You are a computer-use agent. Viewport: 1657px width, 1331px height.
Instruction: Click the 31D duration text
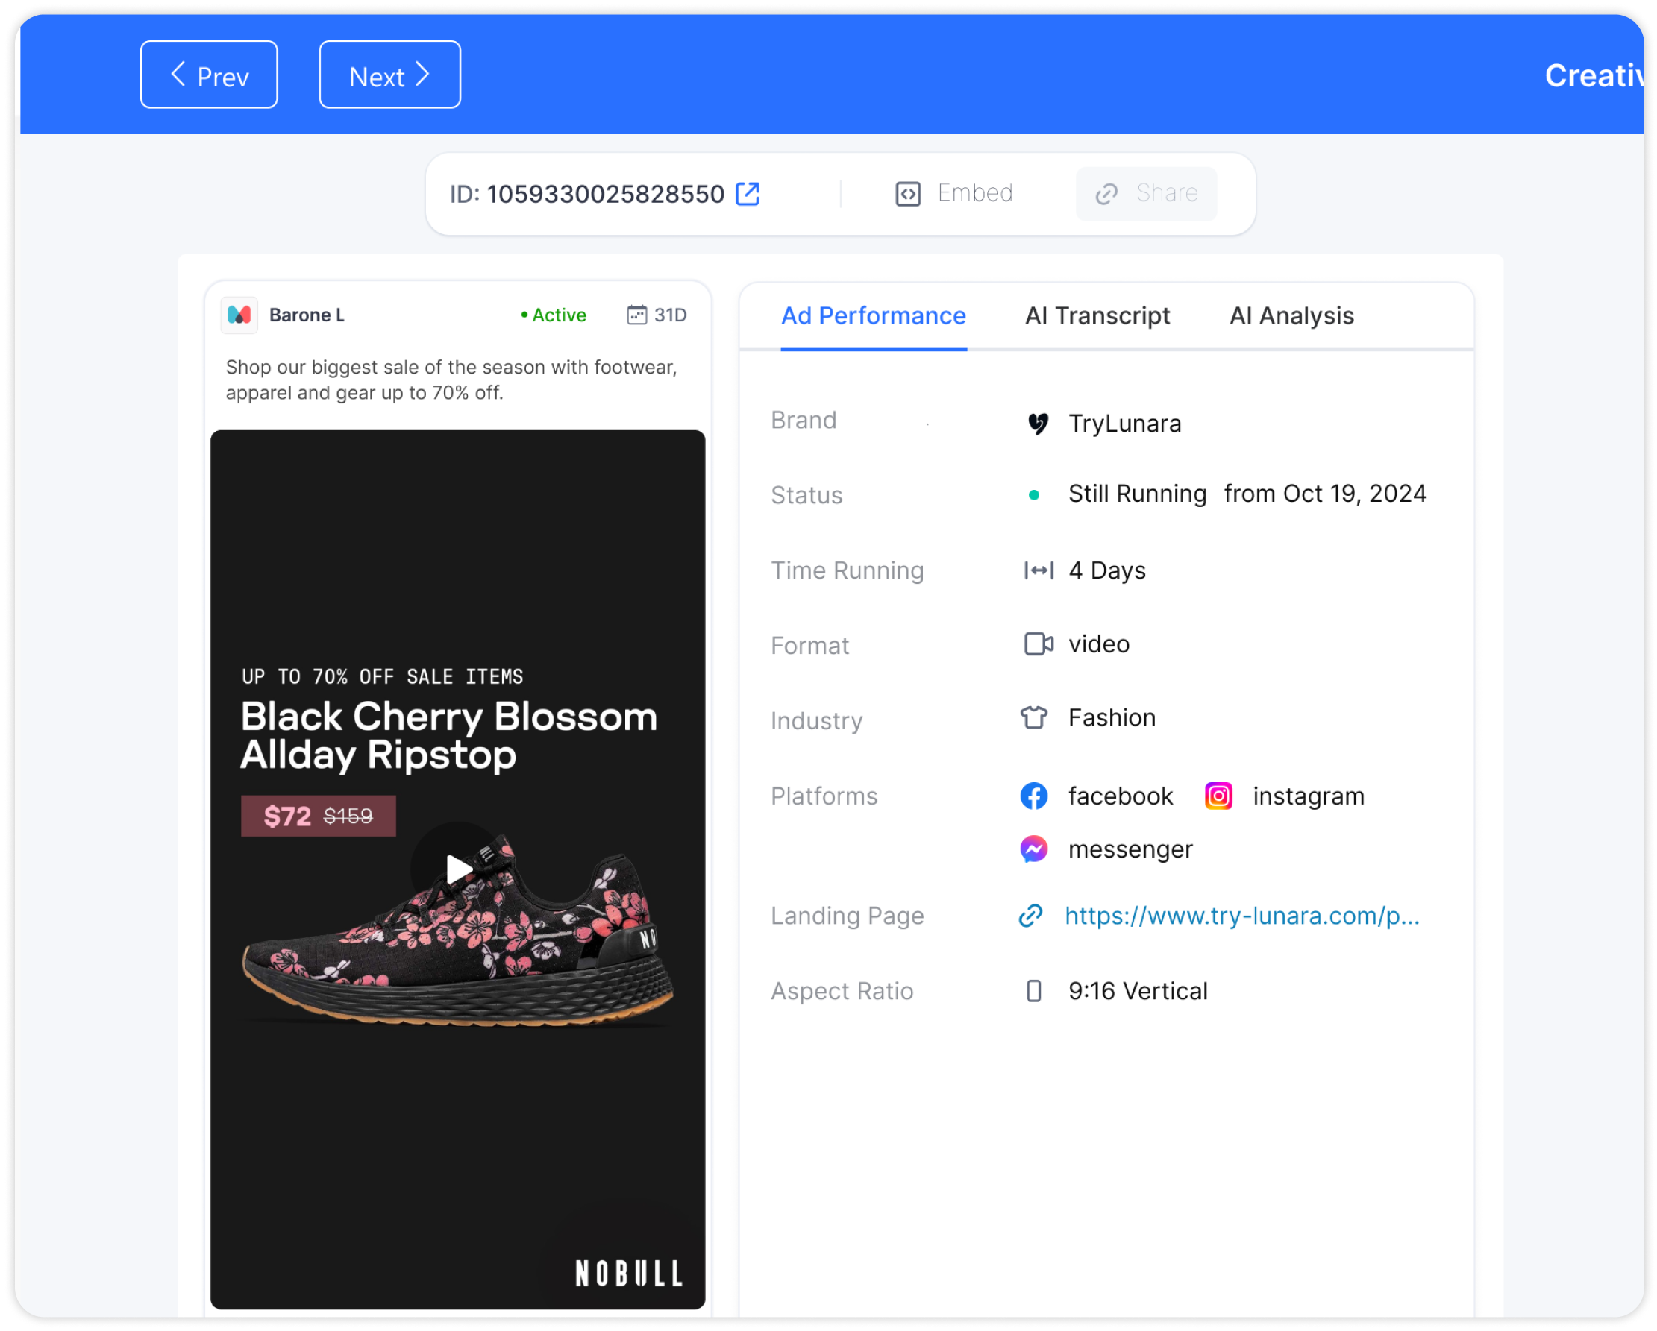click(670, 315)
